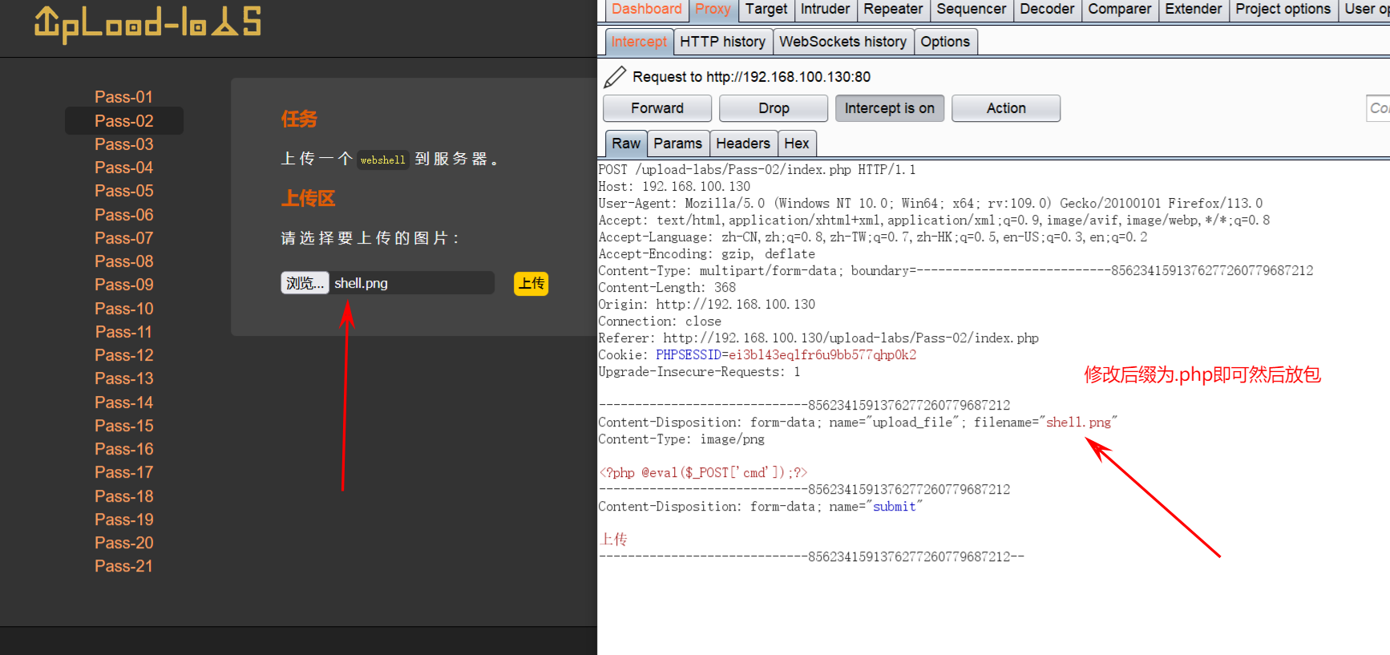
Task: Click the comment field beside Action
Action: click(x=1378, y=108)
